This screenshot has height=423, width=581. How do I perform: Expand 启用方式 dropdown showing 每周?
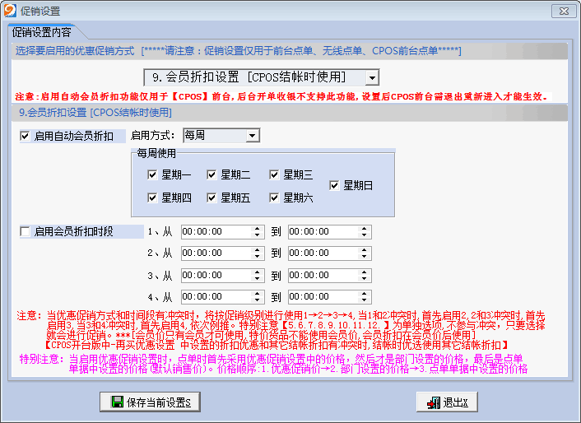tap(253, 135)
